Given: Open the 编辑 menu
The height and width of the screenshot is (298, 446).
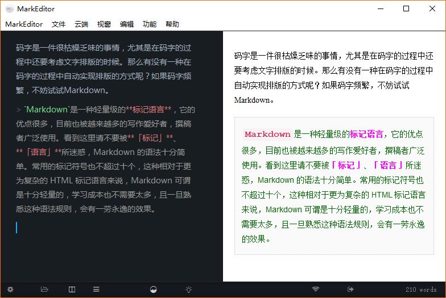Looking at the screenshot, I should 126,24.
